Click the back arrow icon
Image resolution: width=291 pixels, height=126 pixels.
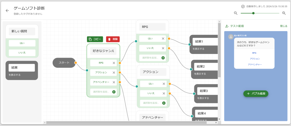coord(7,10)
